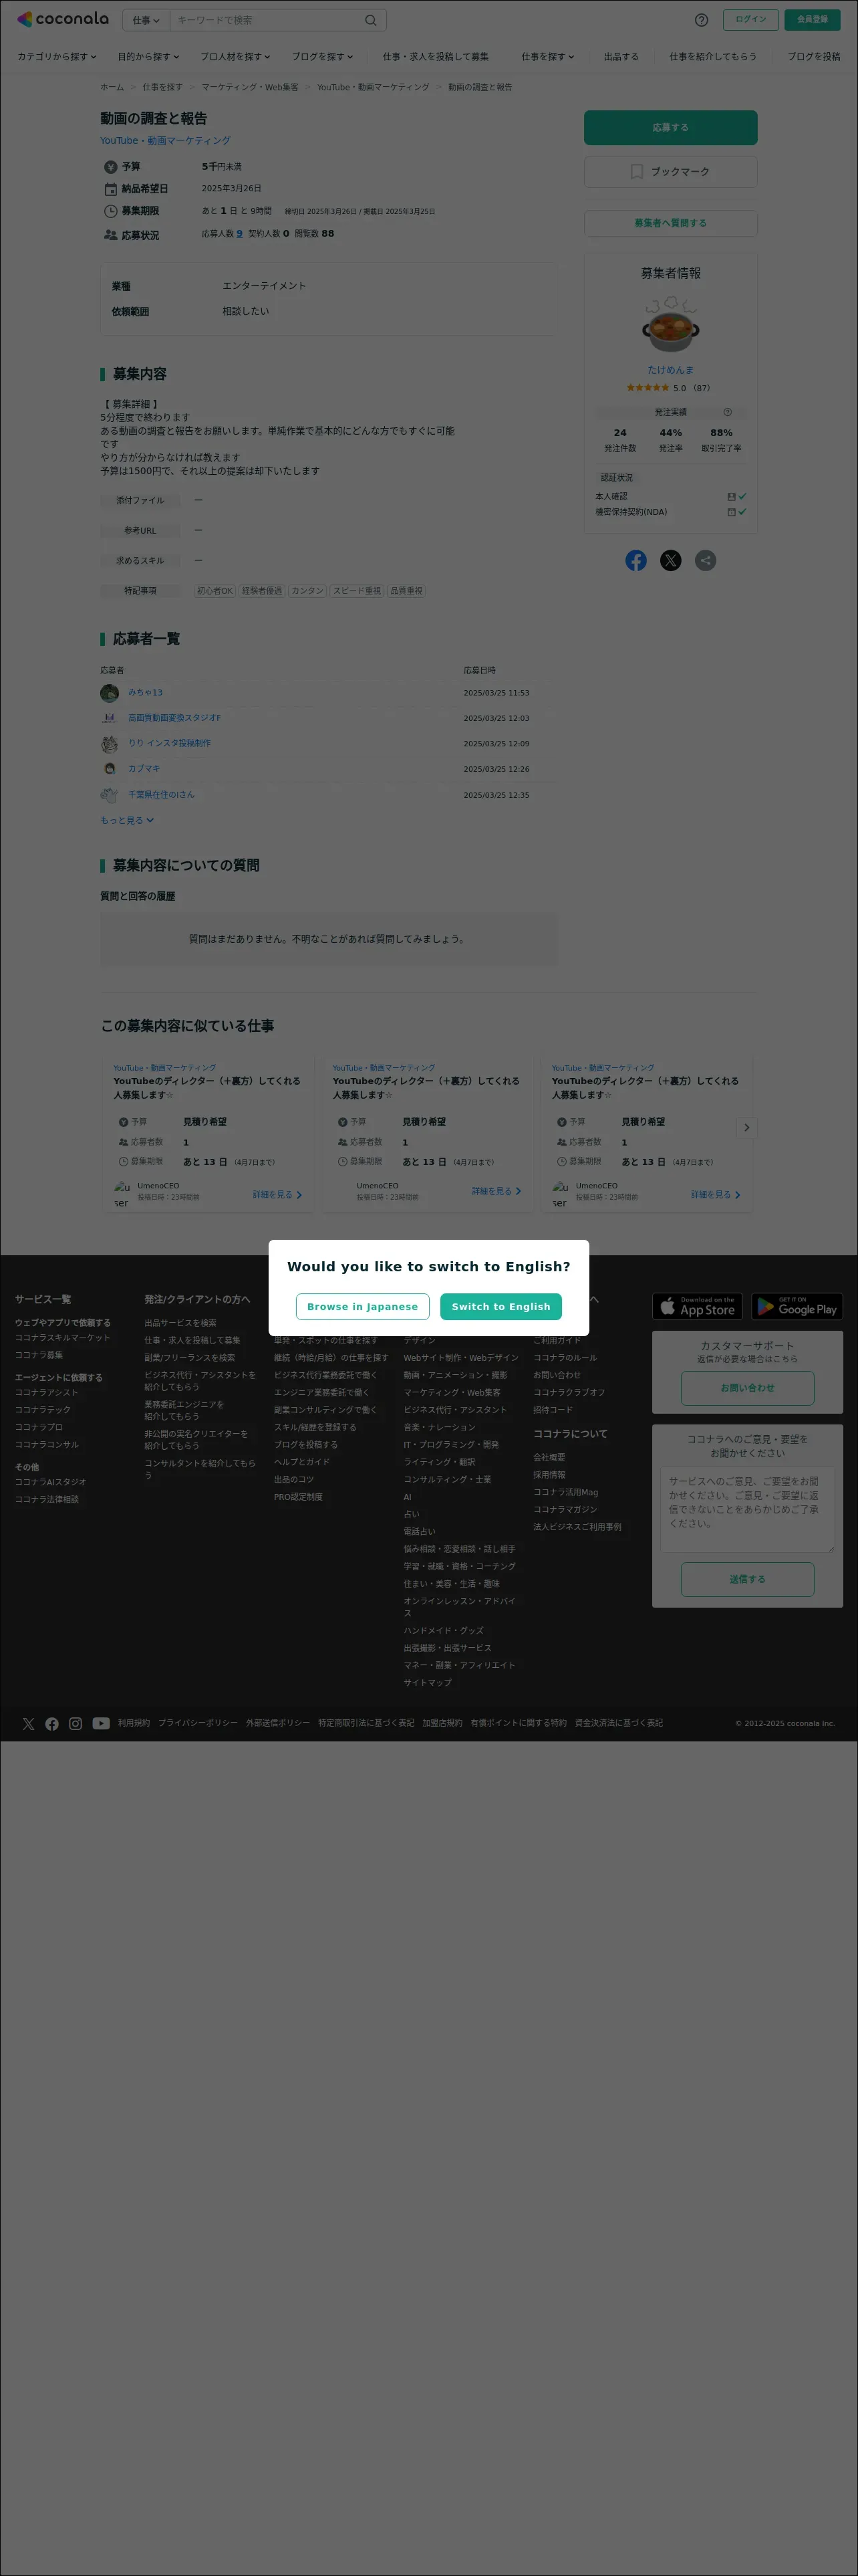The width and height of the screenshot is (858, 2576).
Task: Click 仕事・求人を投稿して募集 in the top nav
Action: (436, 57)
